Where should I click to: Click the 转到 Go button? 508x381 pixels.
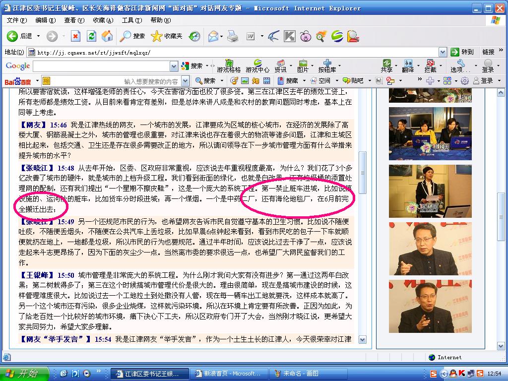pos(462,52)
